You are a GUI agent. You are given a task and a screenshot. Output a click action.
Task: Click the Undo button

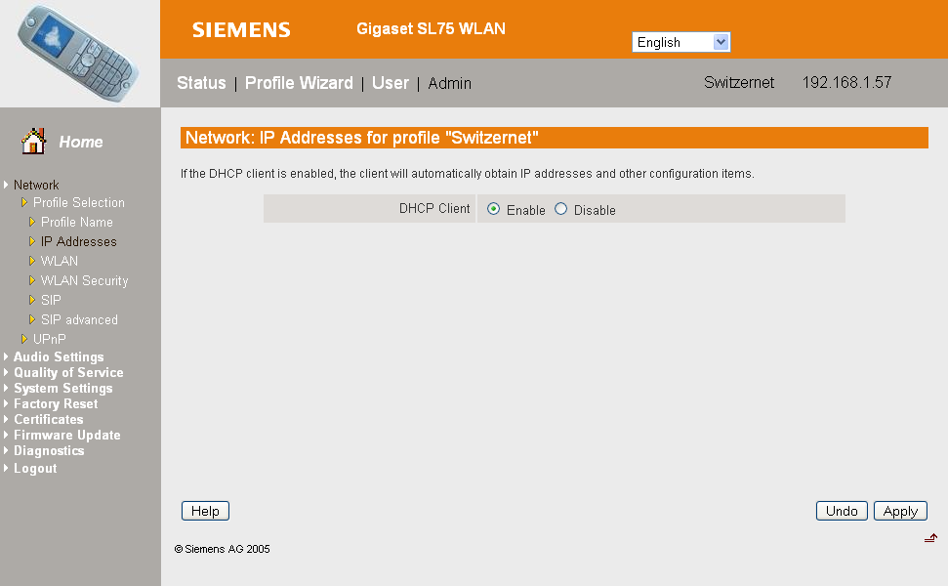point(842,511)
